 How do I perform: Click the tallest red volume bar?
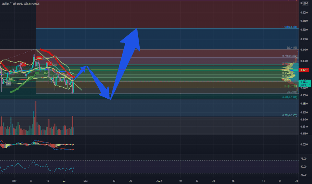[x=36, y=118]
